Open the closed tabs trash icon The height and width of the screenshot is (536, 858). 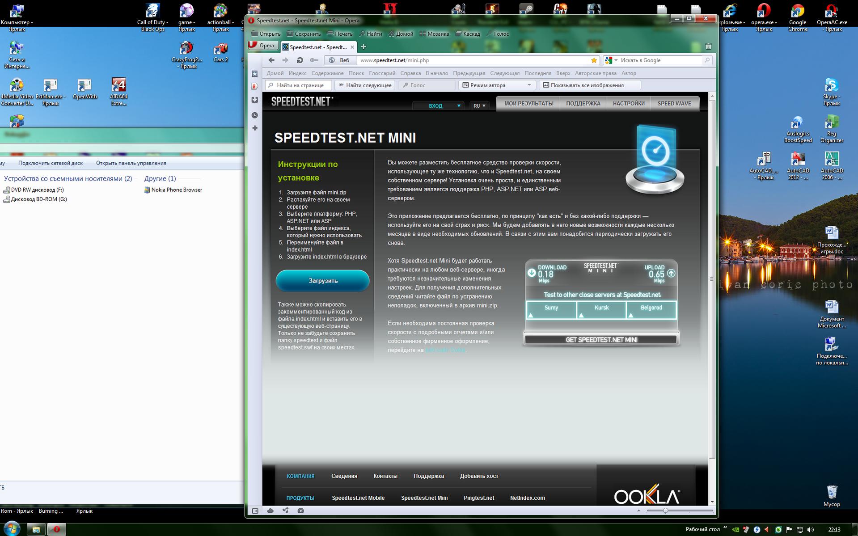pyautogui.click(x=708, y=46)
